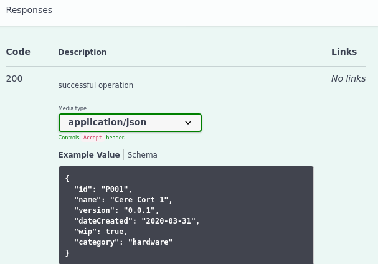Click the "name": "Cere Cort 1" line
The height and width of the screenshot is (264, 378).
[x=123, y=200]
